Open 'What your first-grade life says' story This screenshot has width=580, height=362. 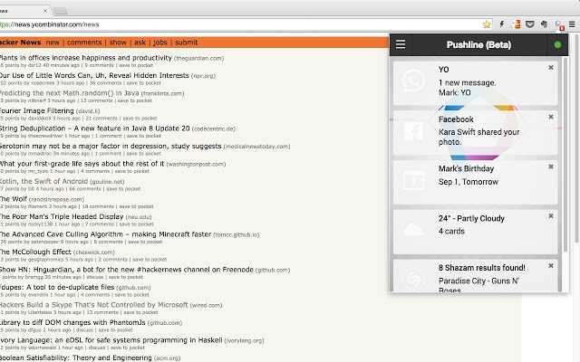pyautogui.click(x=82, y=164)
